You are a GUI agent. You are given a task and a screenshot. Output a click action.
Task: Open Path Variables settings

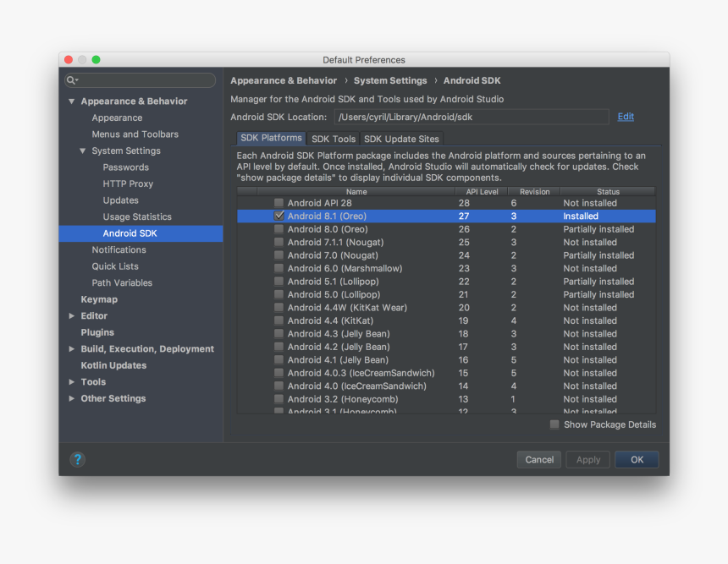pyautogui.click(x=122, y=283)
